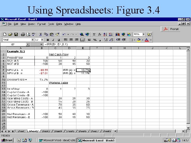The image size is (191, 143).
Task: Click the AutoSum sigma icon
Action: [94, 34]
